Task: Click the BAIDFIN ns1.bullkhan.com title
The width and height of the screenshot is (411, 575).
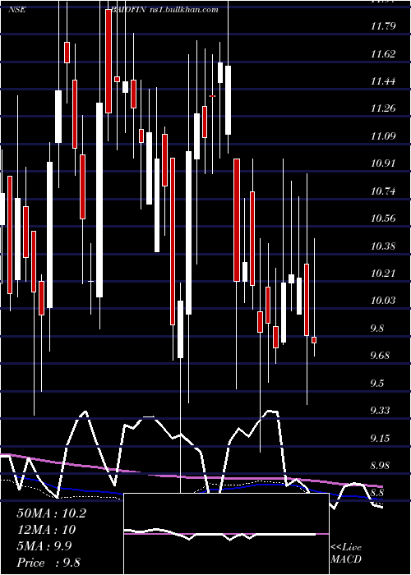Action: (x=166, y=9)
